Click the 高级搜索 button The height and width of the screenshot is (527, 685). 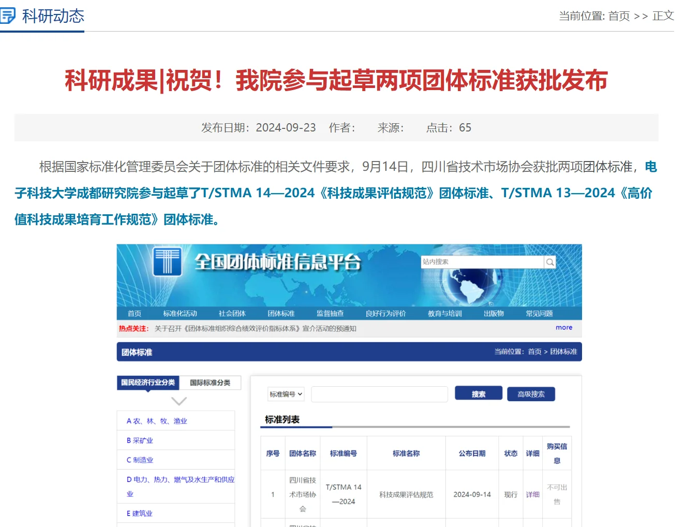click(531, 394)
